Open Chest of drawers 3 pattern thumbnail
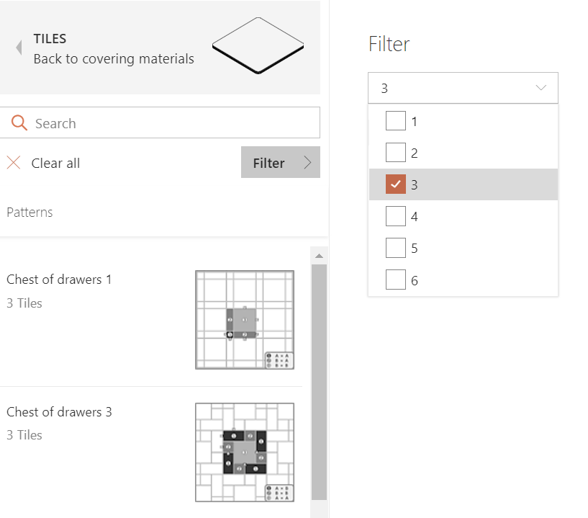588x518 pixels. tap(245, 452)
